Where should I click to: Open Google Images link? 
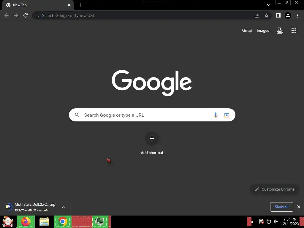coord(263,31)
